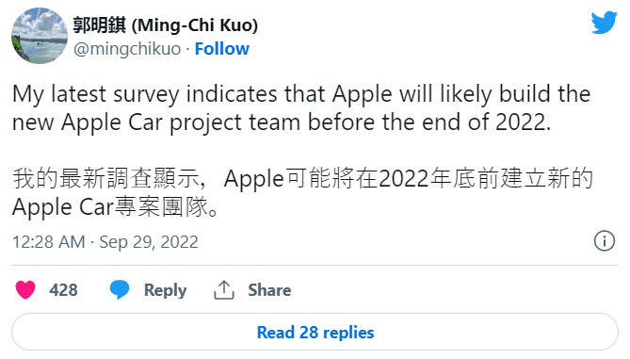Image resolution: width=630 pixels, height=359 pixels.
Task: Click the Sep 29, 2022 date
Action: [x=149, y=242]
